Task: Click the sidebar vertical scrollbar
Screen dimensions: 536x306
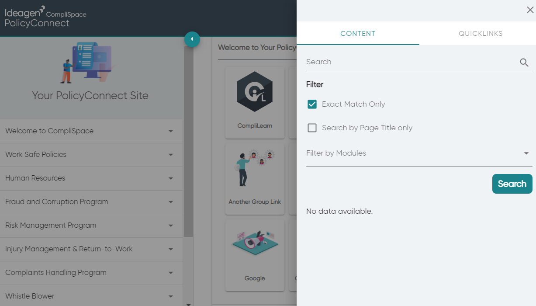Action: click(188, 141)
